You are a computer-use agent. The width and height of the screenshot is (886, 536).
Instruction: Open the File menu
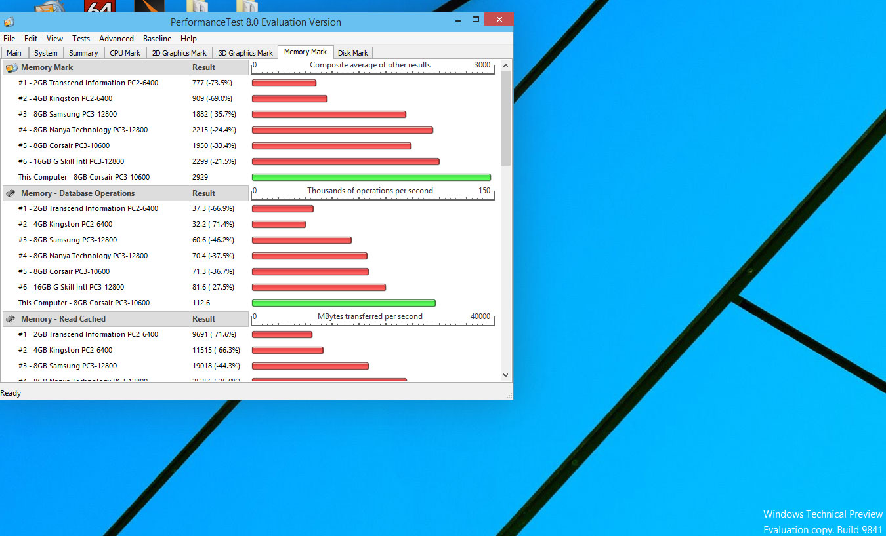coord(9,39)
